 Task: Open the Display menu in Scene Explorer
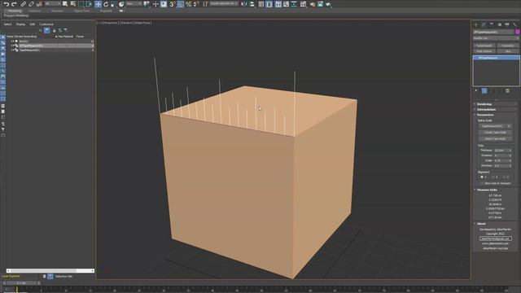point(20,24)
